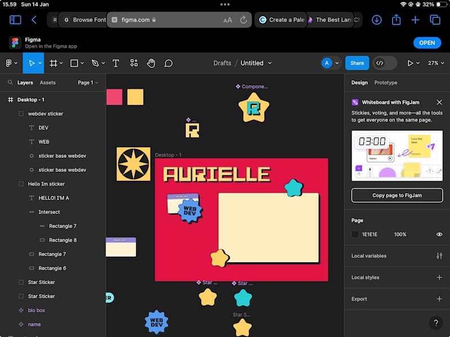Click the search icon in Layers panel
The image size is (450, 337).
(10, 82)
